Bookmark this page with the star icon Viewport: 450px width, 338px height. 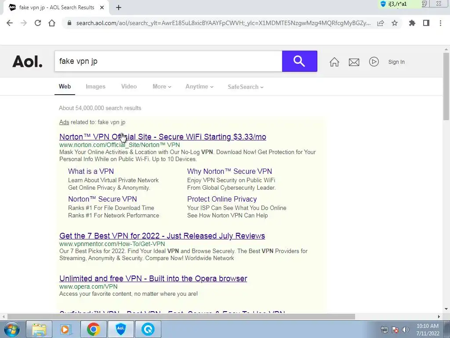[395, 23]
